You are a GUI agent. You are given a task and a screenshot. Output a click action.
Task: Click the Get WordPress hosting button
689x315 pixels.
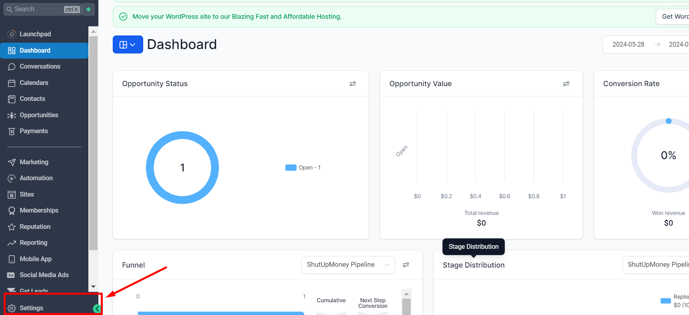(673, 16)
